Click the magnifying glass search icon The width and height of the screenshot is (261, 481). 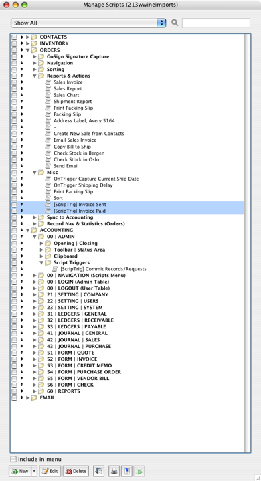[175, 23]
